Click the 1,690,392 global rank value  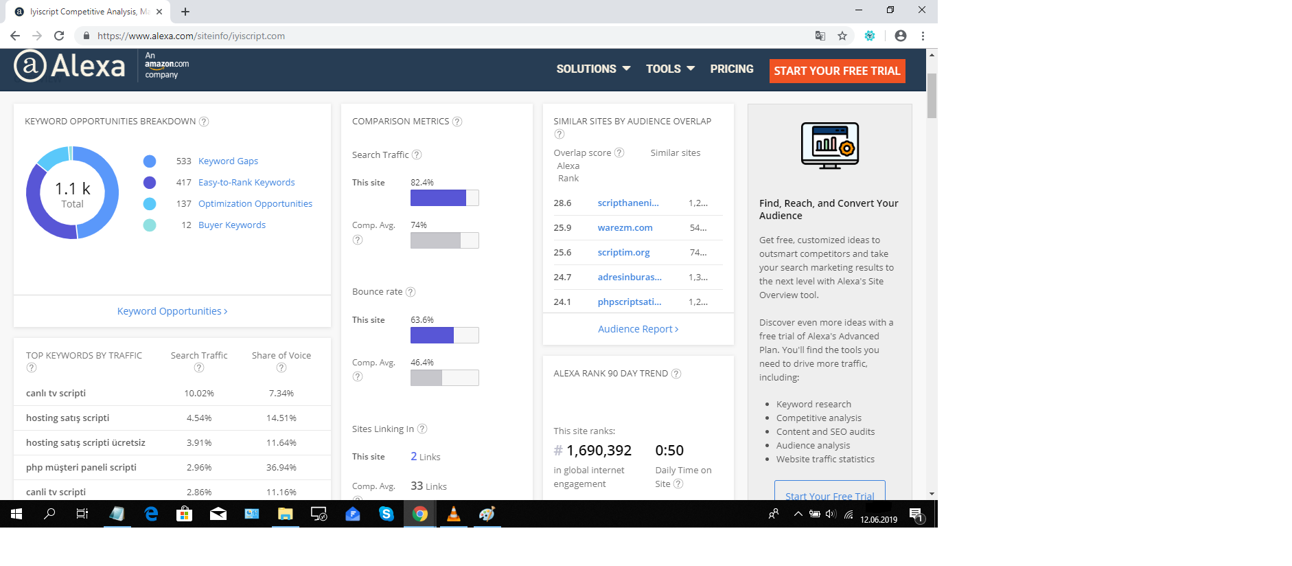click(599, 451)
